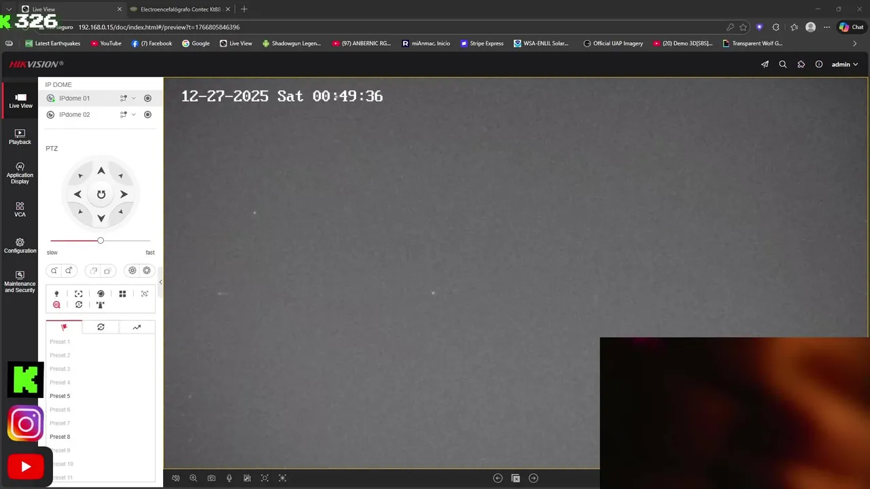Select the IPdome 02 camera
Viewport: 870px width, 489px height.
74,115
